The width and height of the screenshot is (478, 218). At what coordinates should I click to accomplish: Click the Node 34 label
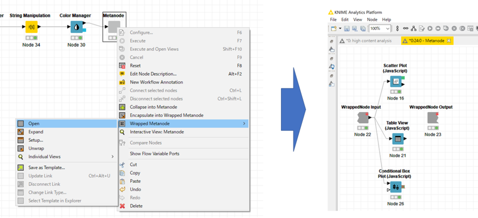[31, 45]
